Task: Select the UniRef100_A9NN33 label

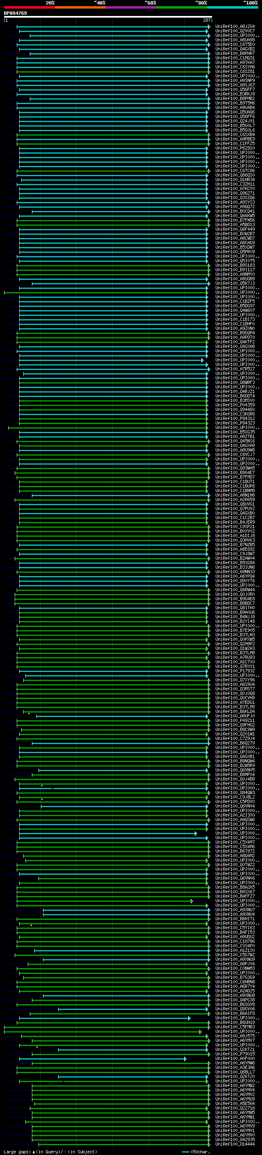Action: click(235, 572)
